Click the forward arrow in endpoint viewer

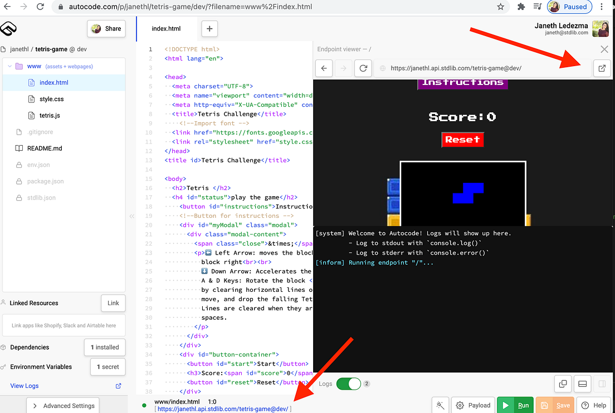pos(344,68)
